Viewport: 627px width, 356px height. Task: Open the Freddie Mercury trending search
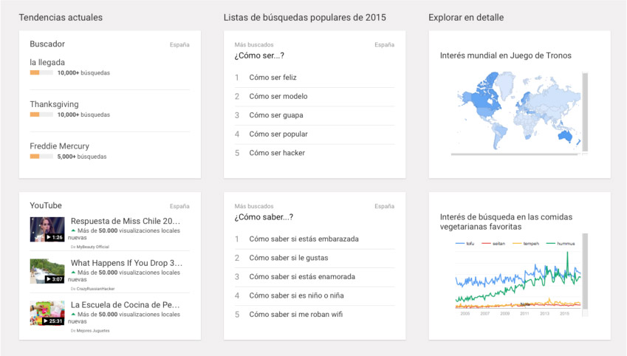point(59,146)
